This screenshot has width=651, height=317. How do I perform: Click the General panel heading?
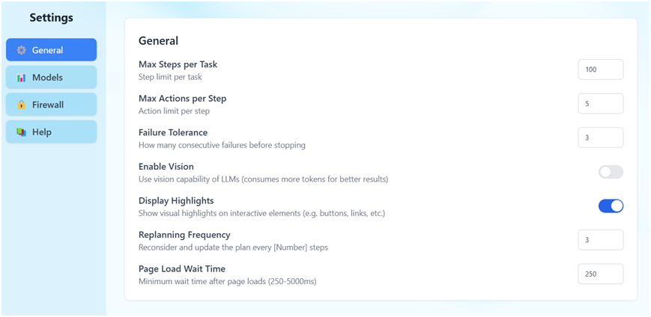[x=158, y=40]
